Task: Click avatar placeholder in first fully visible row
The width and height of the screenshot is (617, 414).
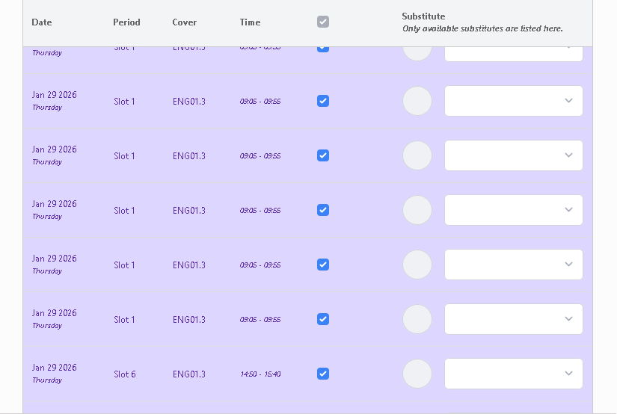Action: pyautogui.click(x=417, y=101)
